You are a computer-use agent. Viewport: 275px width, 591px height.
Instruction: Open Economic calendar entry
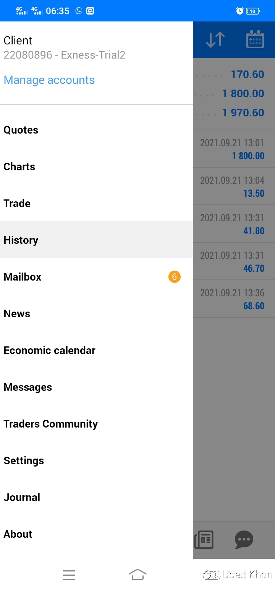(96, 351)
